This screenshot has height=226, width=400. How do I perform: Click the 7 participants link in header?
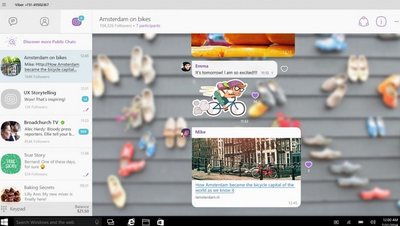click(x=148, y=26)
